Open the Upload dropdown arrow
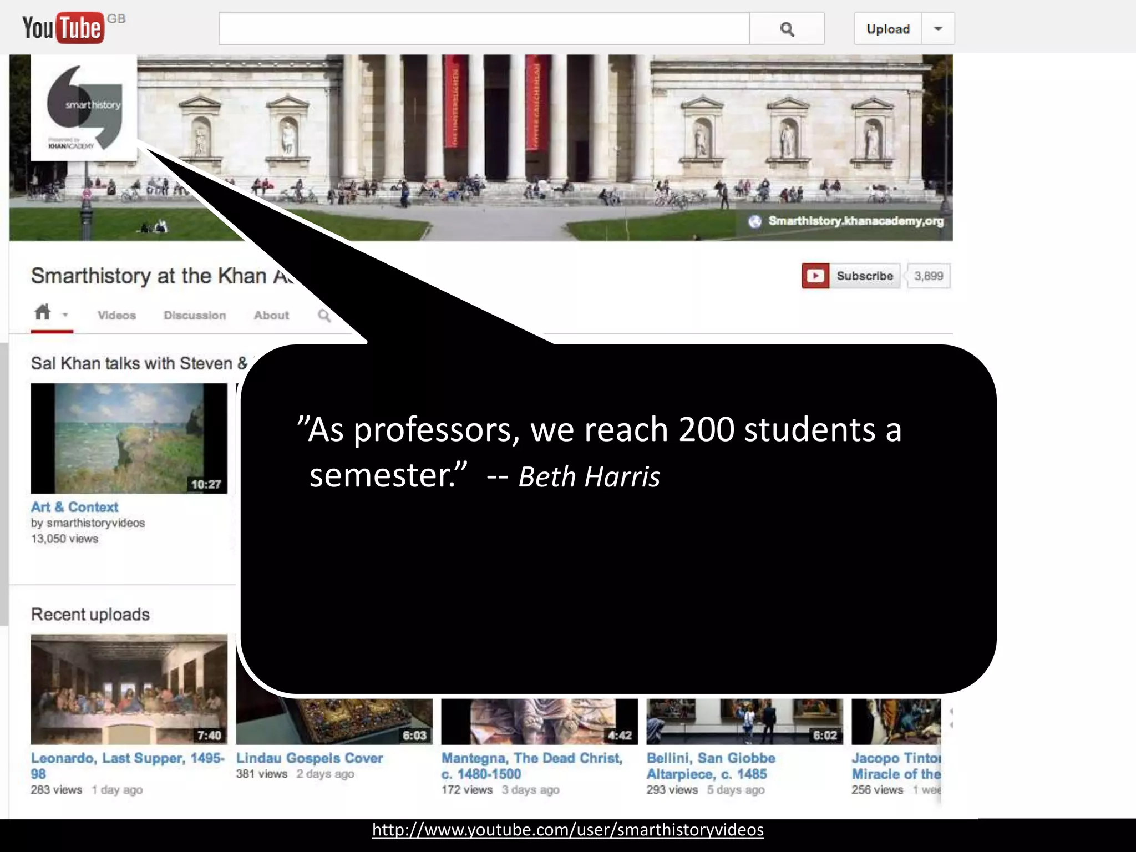The image size is (1136, 852). [938, 29]
